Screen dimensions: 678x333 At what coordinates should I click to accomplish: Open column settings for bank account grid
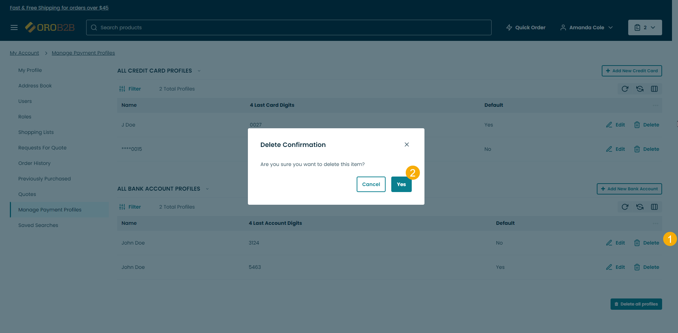pos(654,207)
